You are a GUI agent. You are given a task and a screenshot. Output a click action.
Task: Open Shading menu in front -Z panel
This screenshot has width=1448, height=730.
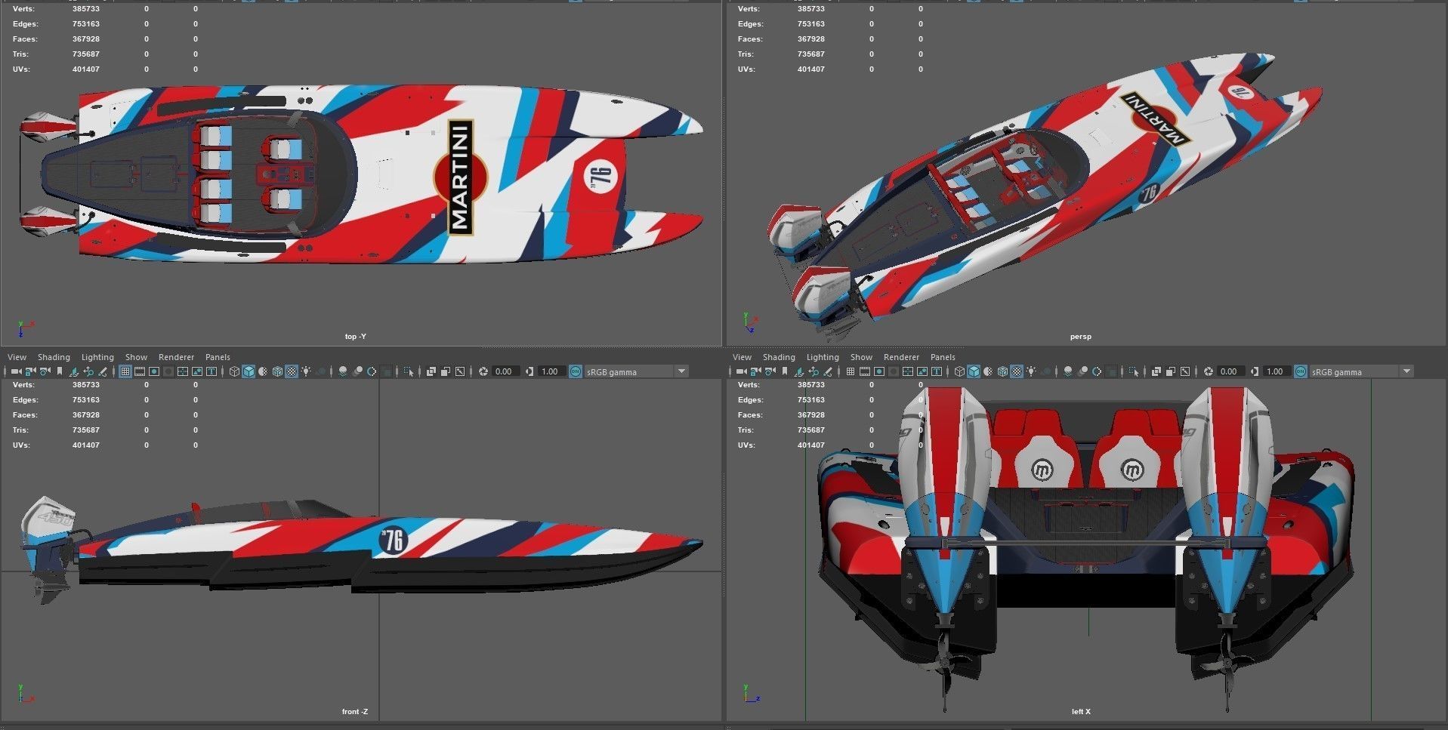54,357
